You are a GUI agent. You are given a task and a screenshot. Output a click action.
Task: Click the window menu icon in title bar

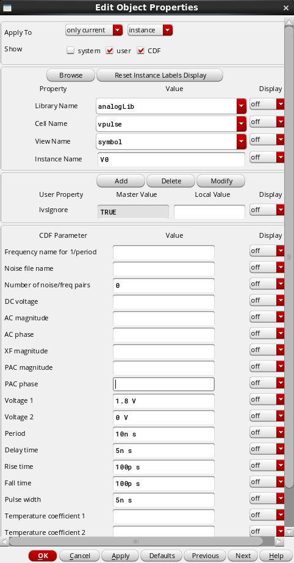pos(7,7)
